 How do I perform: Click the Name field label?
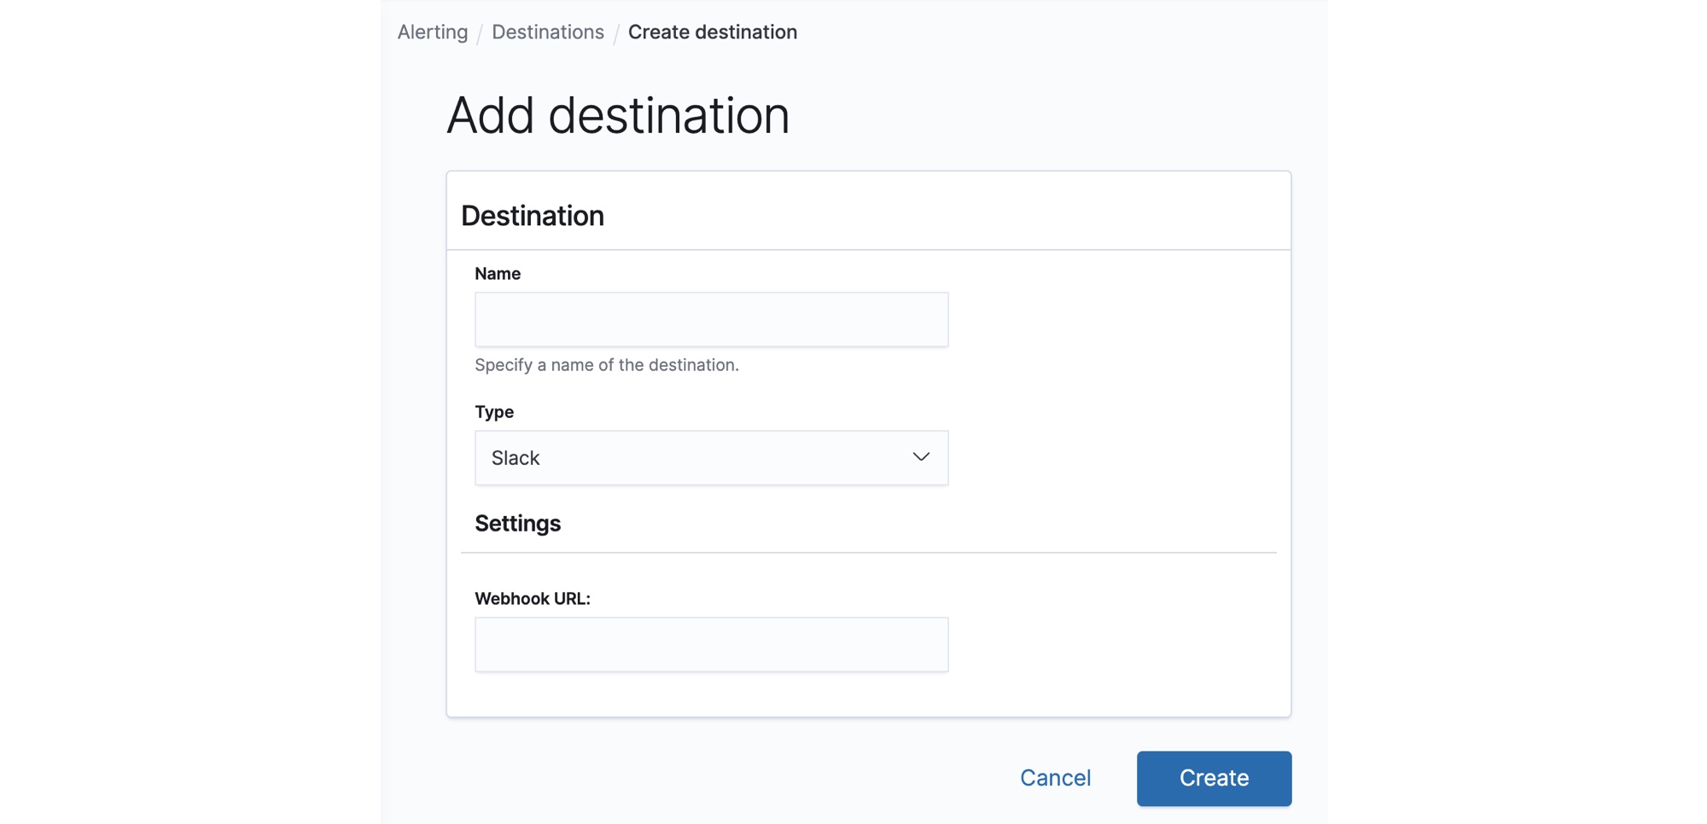tap(498, 274)
